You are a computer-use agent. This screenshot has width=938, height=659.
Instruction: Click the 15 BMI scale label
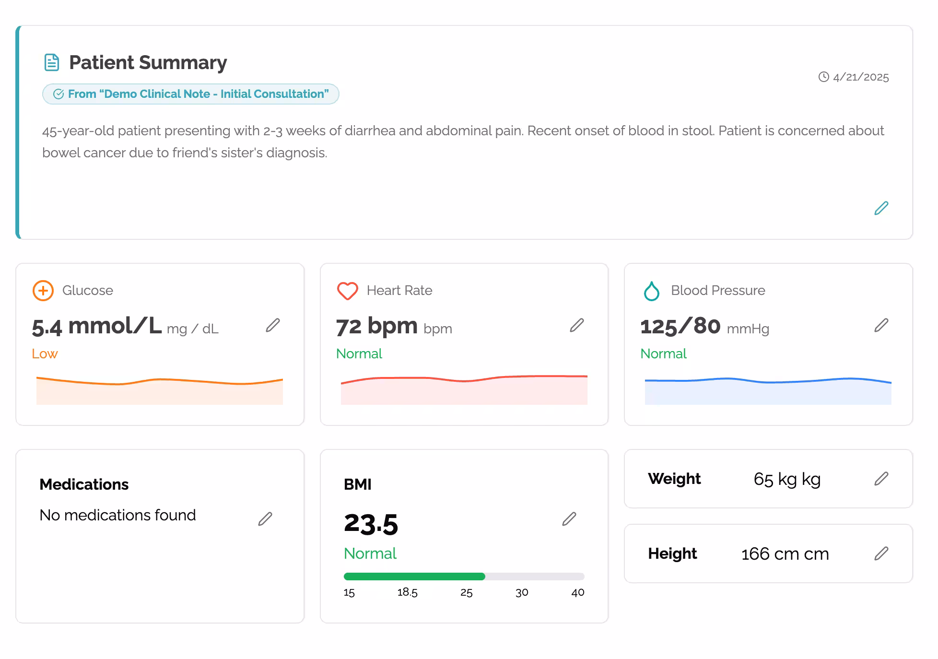(349, 593)
